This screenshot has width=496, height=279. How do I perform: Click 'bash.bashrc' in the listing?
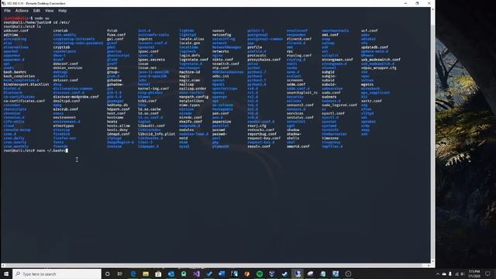tap(15, 72)
